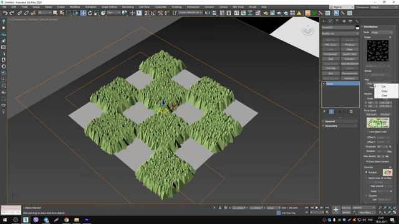Image resolution: width=399 pixels, height=224 pixels.
Task: Expand the General rollout
Action: click(x=340, y=121)
